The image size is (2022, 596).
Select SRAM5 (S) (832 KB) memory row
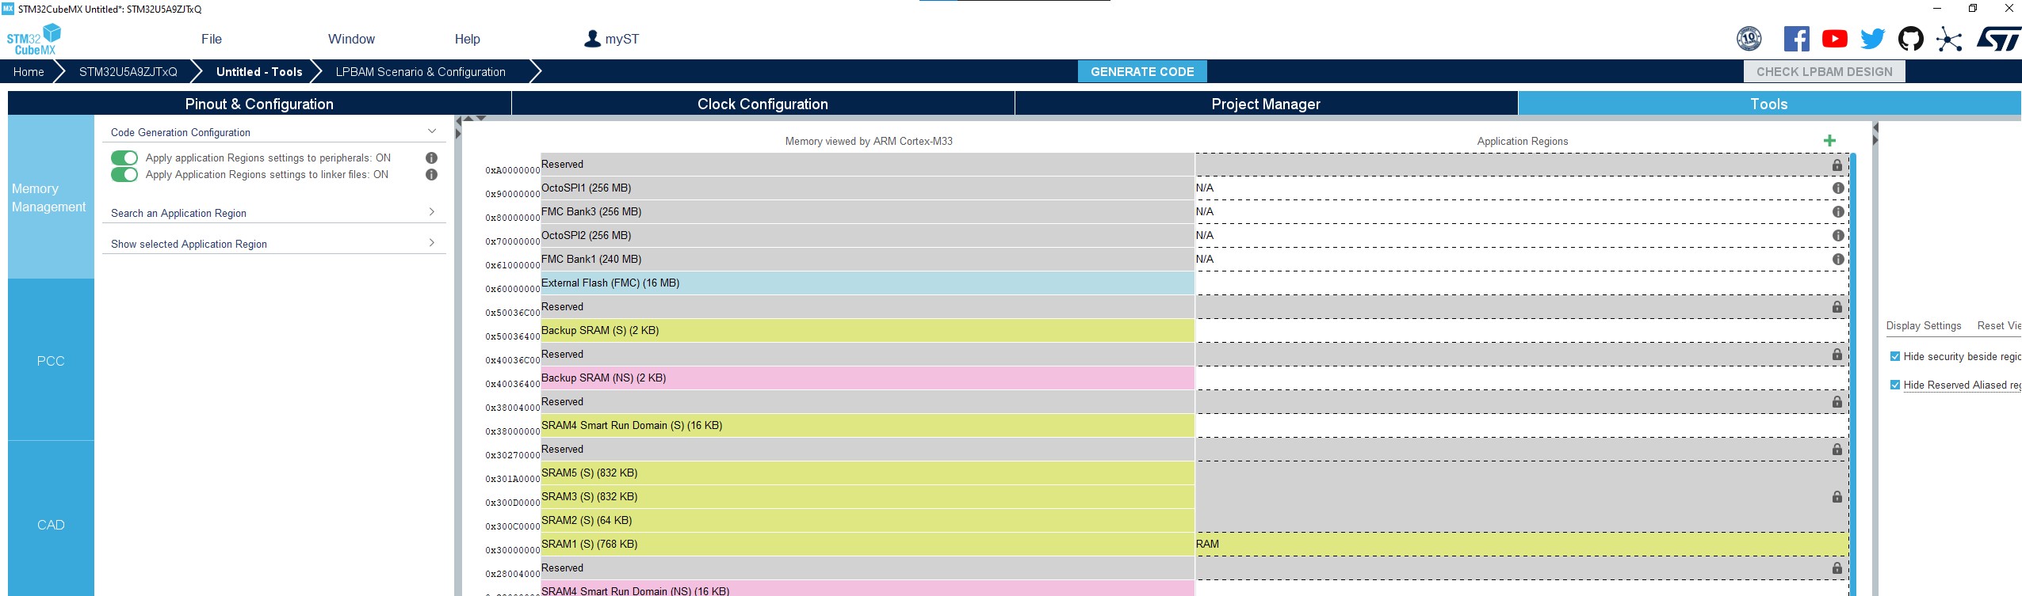click(x=867, y=473)
